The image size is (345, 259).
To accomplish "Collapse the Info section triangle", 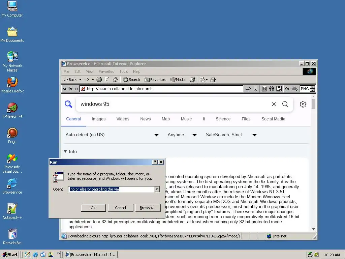I will point(65,151).
